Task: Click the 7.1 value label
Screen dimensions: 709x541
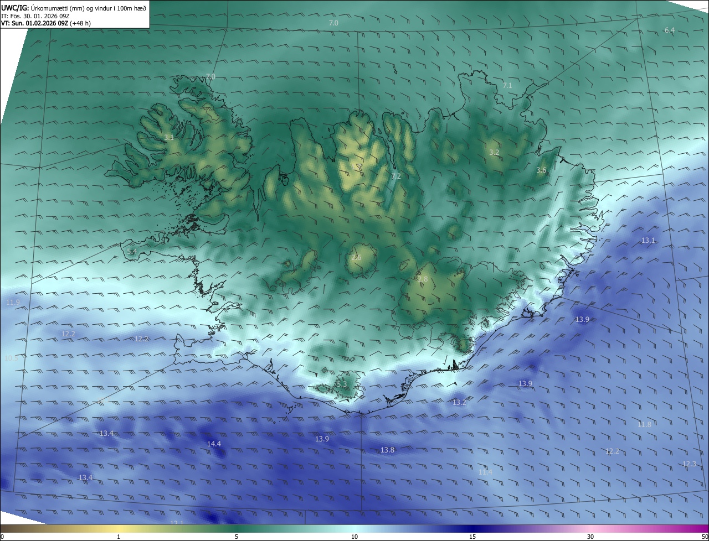Action: [507, 86]
